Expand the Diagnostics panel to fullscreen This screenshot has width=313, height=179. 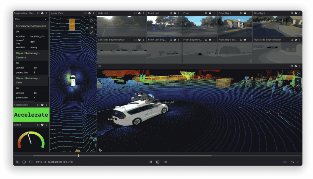pos(38,13)
